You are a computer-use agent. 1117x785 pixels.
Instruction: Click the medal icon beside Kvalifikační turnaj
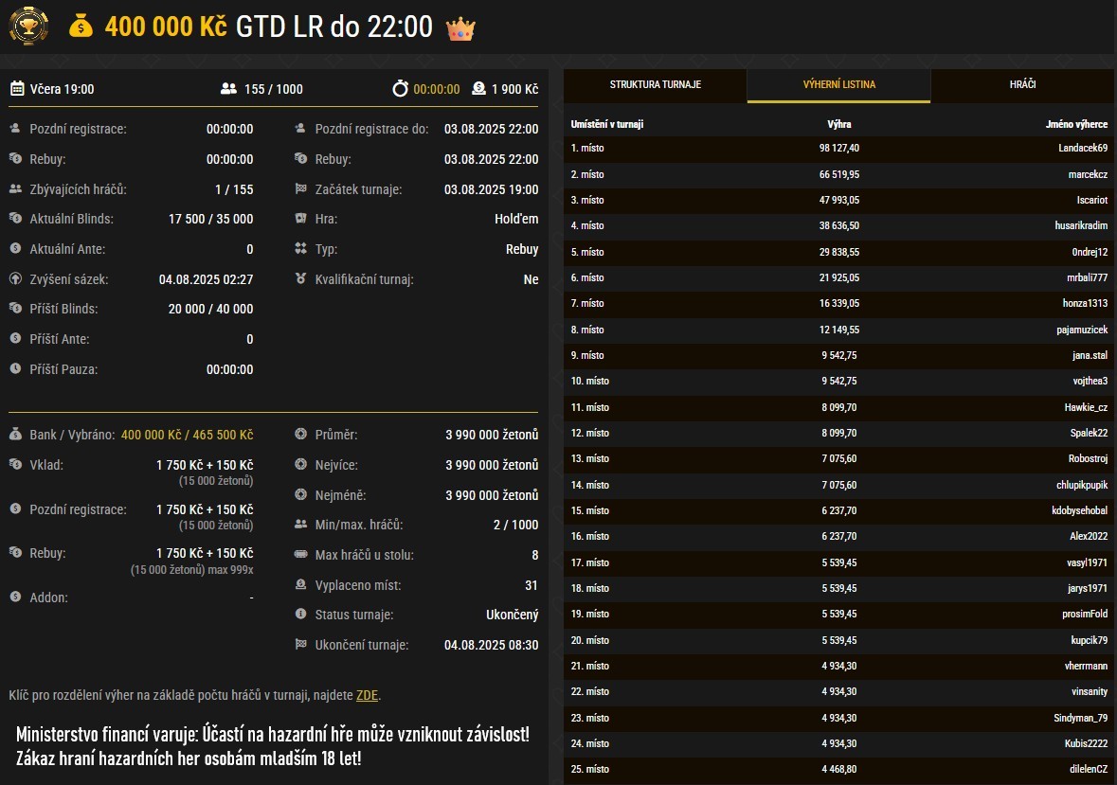pyautogui.click(x=301, y=279)
